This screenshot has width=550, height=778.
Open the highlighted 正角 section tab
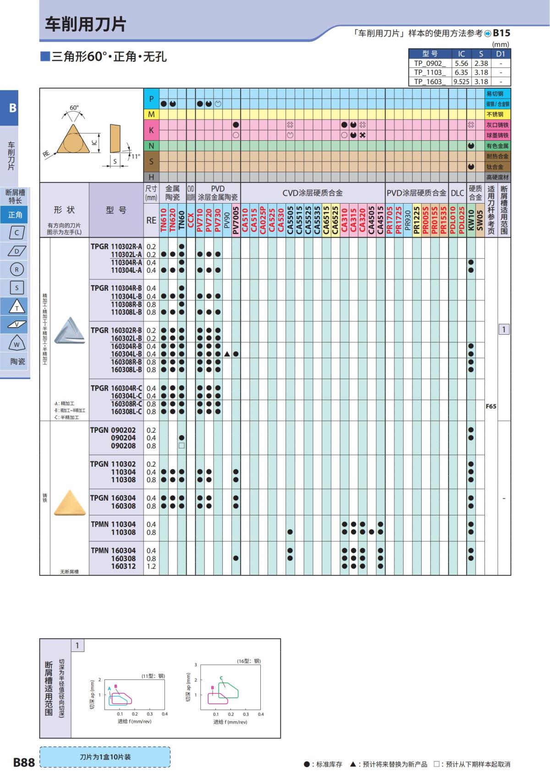coord(15,215)
